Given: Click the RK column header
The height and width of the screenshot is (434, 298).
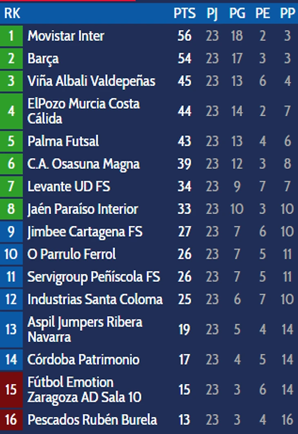Looking at the screenshot, I should 12,13.
